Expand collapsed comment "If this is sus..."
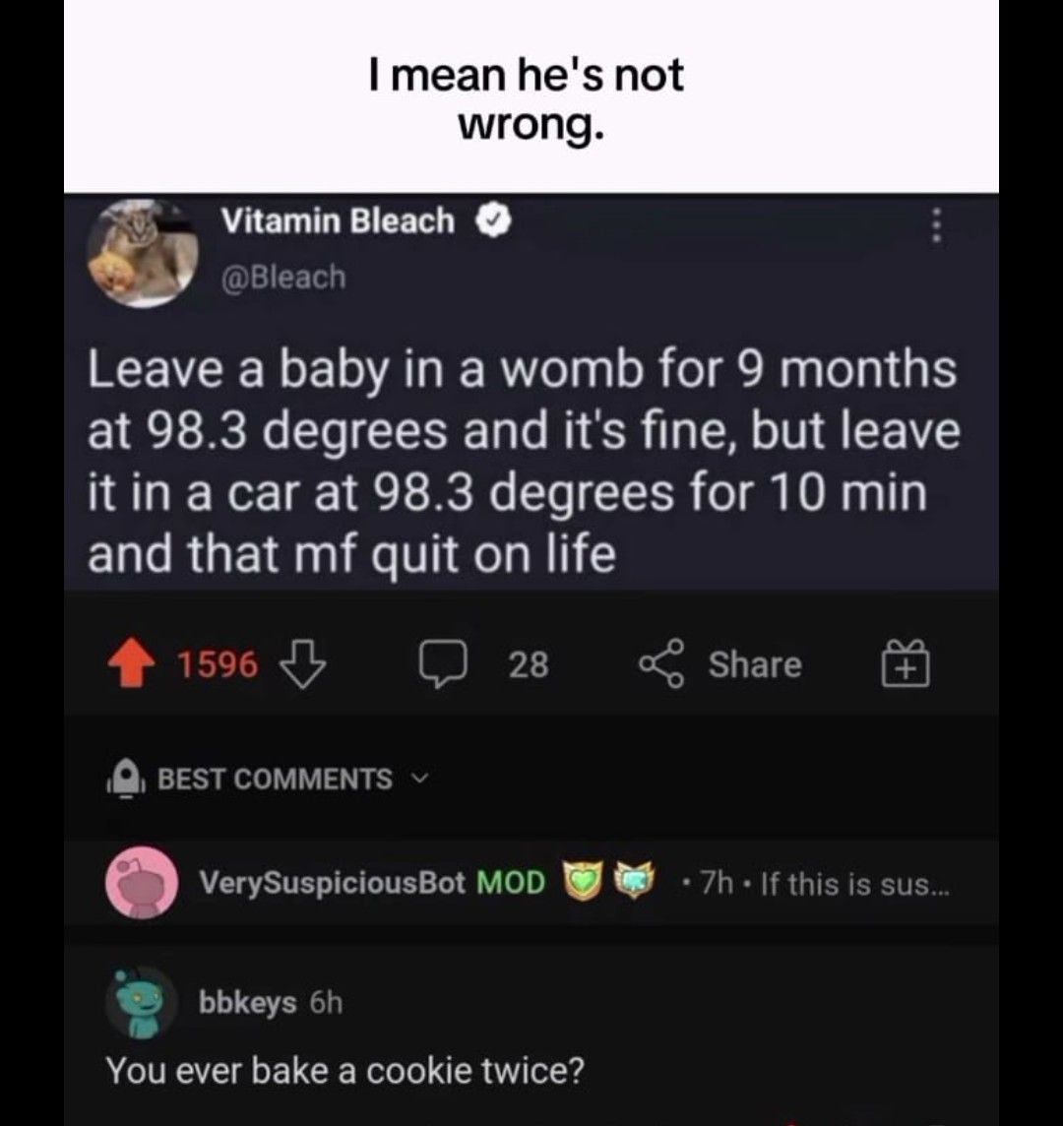This screenshot has width=1063, height=1126. pos(854,884)
